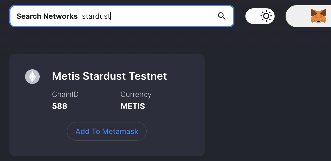Screen dimensions: 331x161
Task: Click the Currency label
Action: point(136,94)
